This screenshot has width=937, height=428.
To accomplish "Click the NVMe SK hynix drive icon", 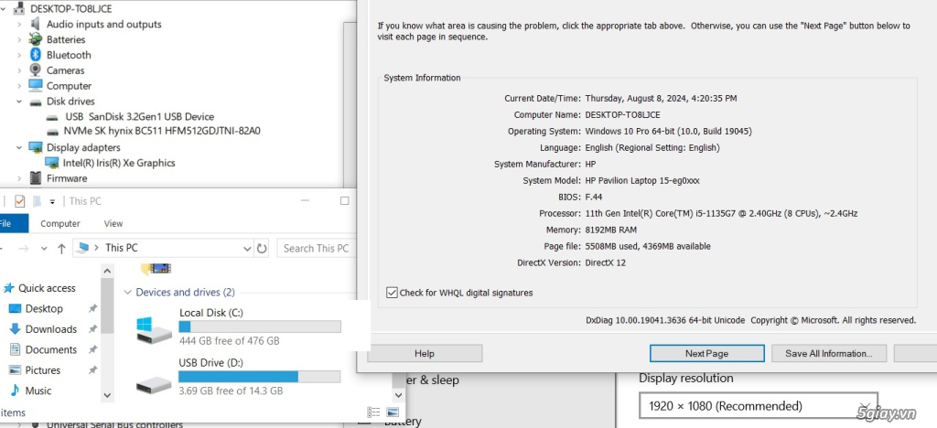I will [x=52, y=132].
